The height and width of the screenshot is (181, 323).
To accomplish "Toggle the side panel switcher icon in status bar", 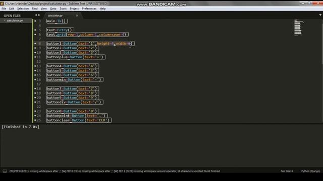I will 5,171.
